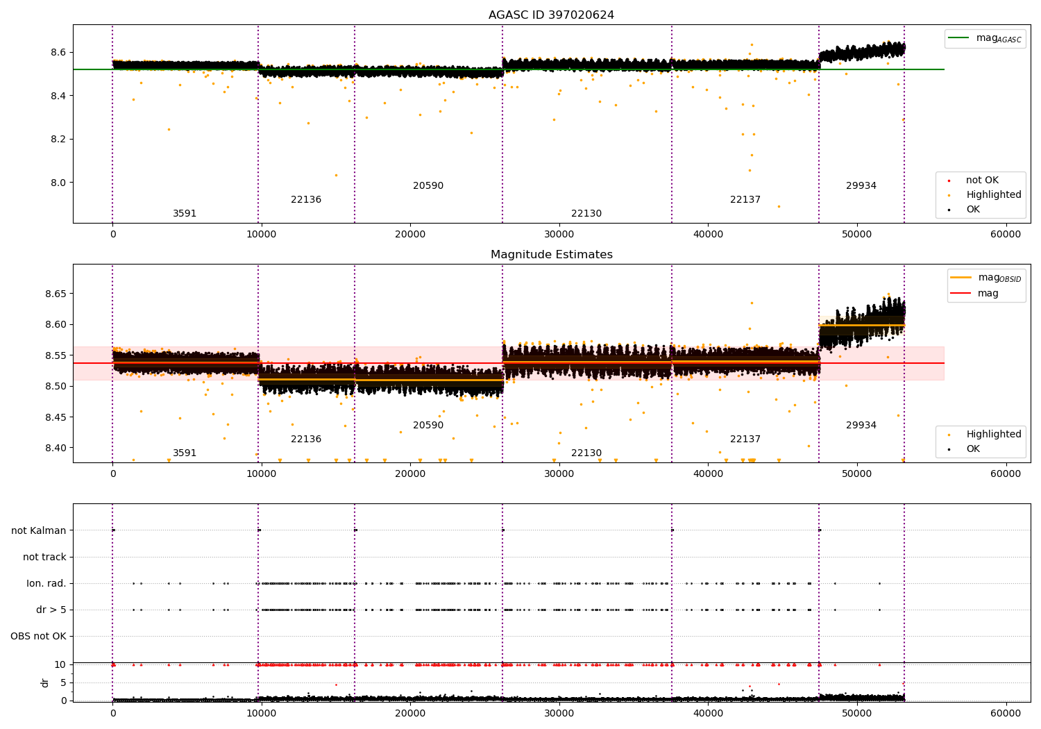This screenshot has width=1041, height=729.
Task: Select 'not OK' legend entry in AGASC plot
Action: click(982, 181)
